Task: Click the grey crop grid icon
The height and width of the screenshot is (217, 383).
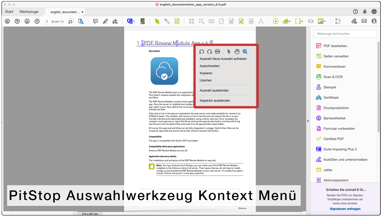Action: [191, 21]
